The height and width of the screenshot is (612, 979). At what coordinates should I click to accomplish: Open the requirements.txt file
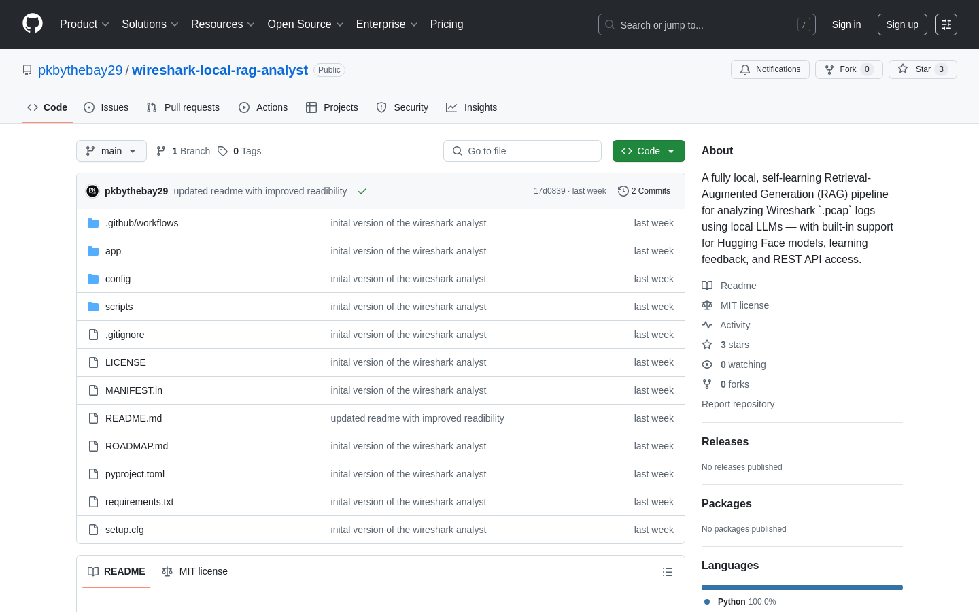(139, 502)
